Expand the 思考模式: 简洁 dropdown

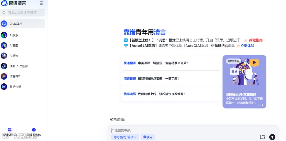[x=125, y=137]
